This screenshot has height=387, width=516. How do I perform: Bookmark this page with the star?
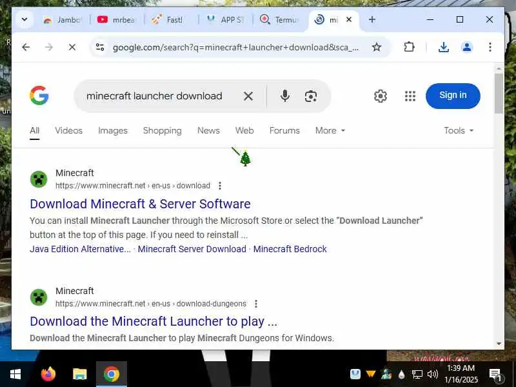(x=377, y=47)
